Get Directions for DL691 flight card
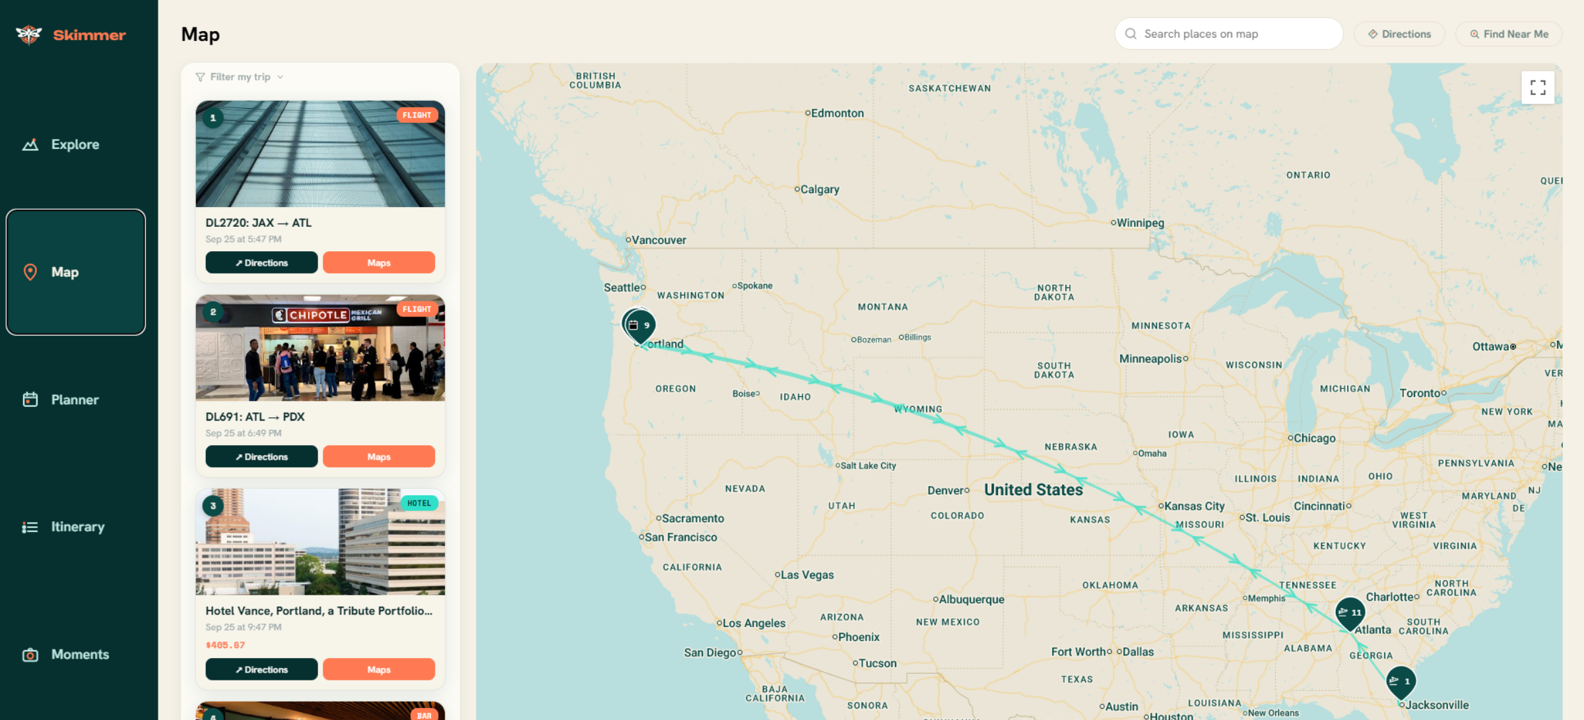The image size is (1584, 720). tap(261, 456)
